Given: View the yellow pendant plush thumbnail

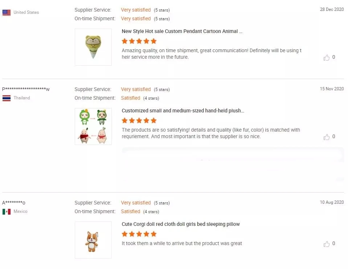Looking at the screenshot, I should (93, 47).
